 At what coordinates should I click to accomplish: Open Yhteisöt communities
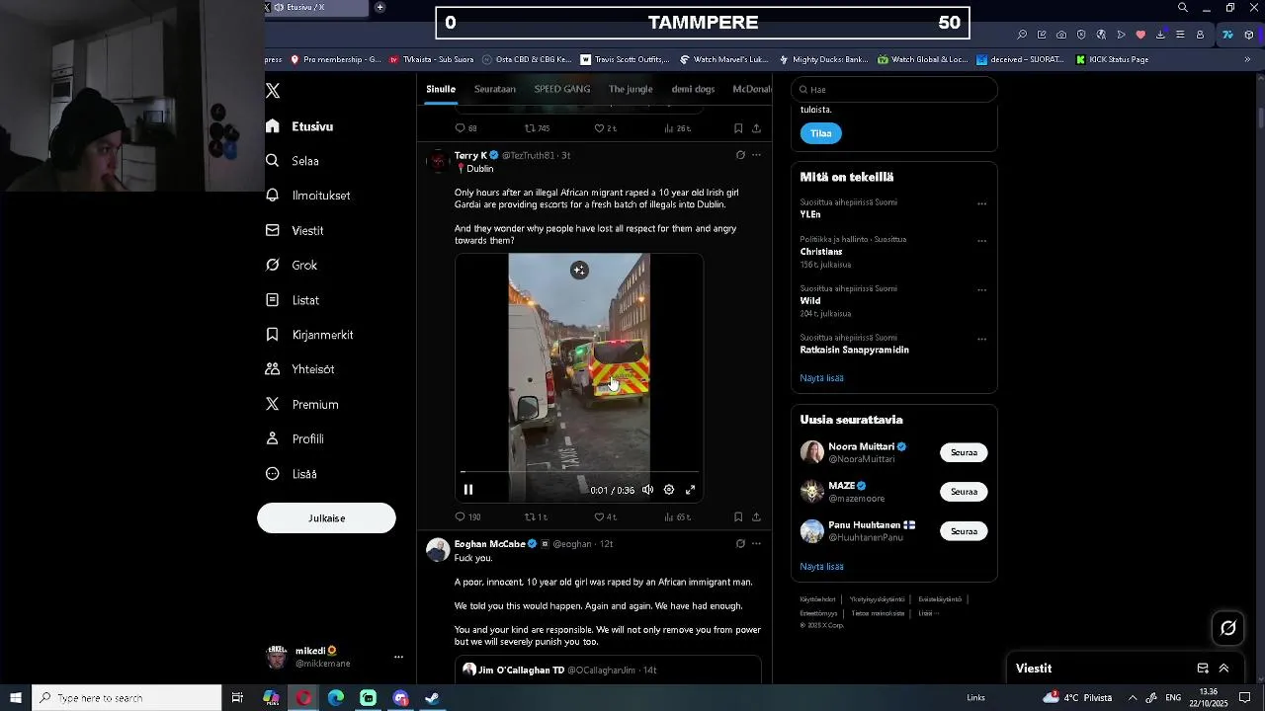pos(300,369)
